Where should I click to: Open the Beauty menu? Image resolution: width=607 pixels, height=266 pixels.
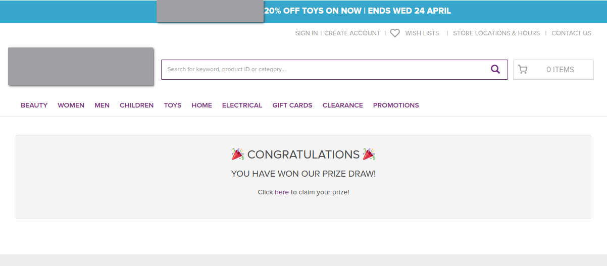click(x=34, y=105)
